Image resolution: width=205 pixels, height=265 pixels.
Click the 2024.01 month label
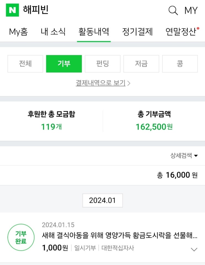click(102, 200)
